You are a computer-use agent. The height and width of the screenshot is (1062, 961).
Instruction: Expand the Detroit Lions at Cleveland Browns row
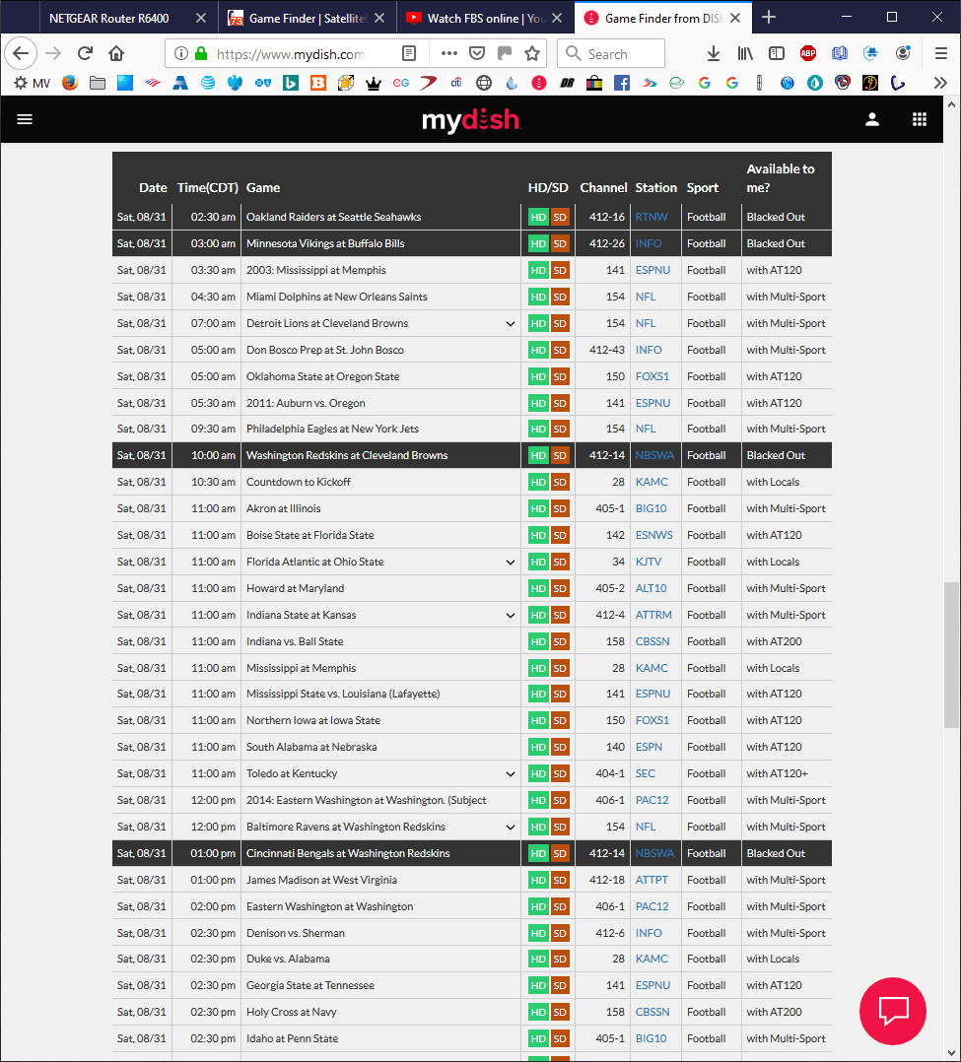pyautogui.click(x=511, y=324)
